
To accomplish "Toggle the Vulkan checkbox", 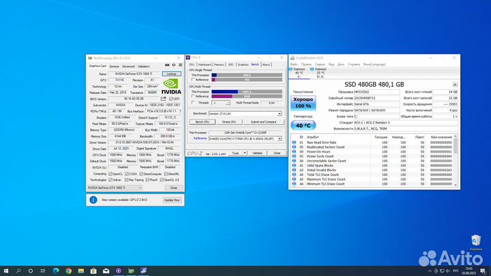I will 110,180.
